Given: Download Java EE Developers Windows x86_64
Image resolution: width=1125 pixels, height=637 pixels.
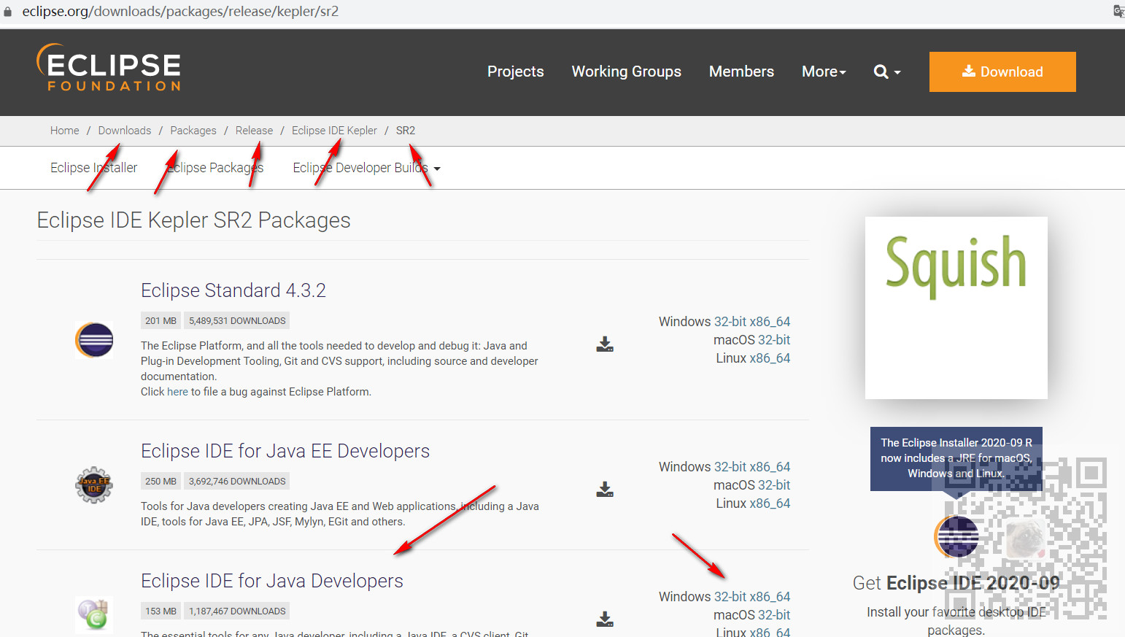Looking at the screenshot, I should coord(770,467).
